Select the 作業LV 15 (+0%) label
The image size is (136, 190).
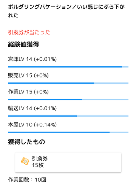pyautogui.click(x=28, y=92)
